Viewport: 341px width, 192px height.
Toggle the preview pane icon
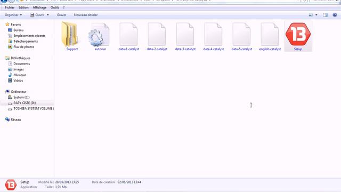(x=325, y=15)
